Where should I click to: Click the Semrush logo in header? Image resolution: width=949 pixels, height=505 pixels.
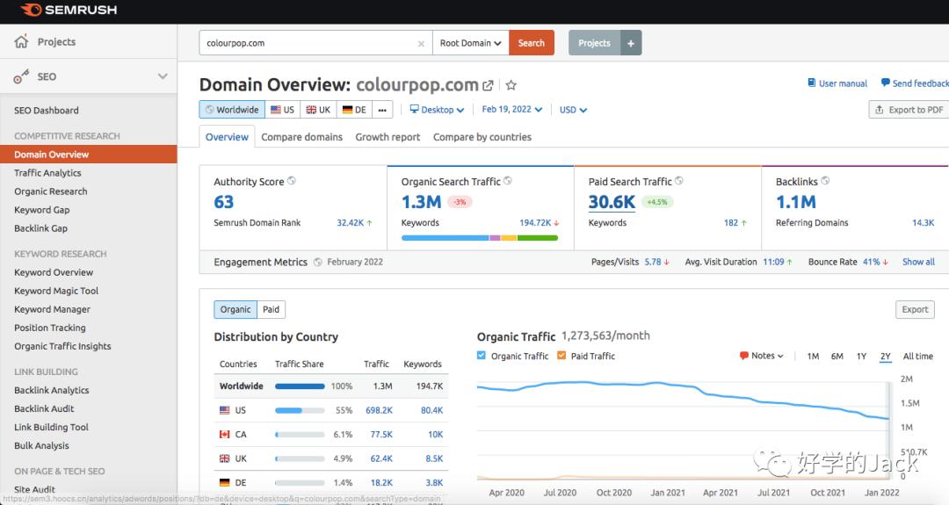point(69,11)
